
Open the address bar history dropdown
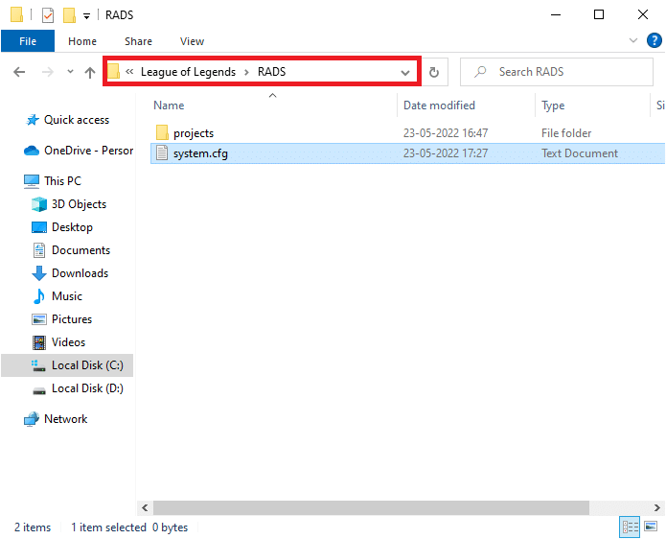405,72
